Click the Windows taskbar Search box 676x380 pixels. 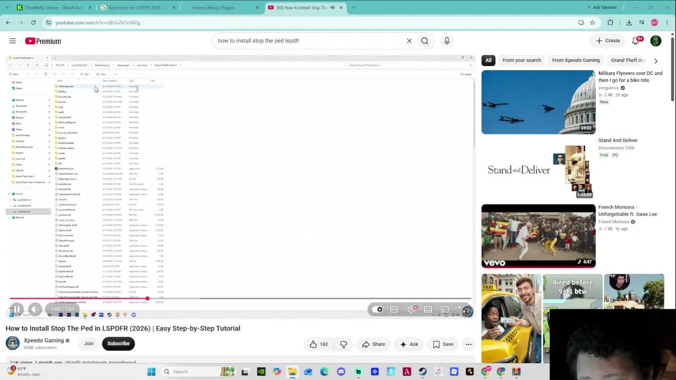click(199, 372)
